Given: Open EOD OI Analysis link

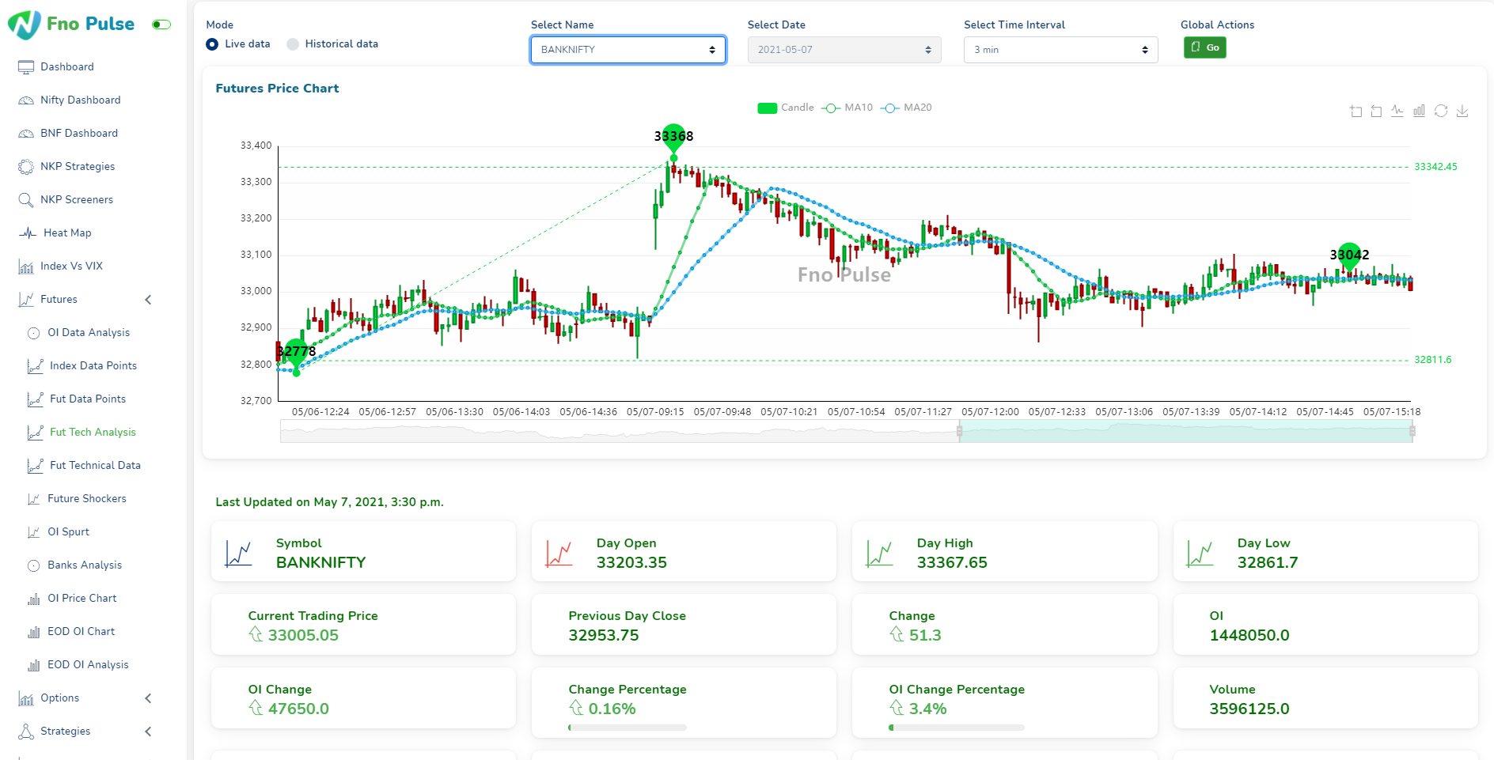Looking at the screenshot, I should (88, 665).
